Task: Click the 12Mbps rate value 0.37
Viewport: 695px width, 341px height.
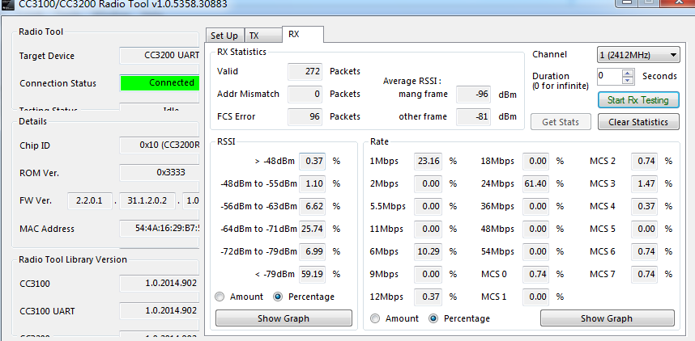Action: tap(429, 297)
